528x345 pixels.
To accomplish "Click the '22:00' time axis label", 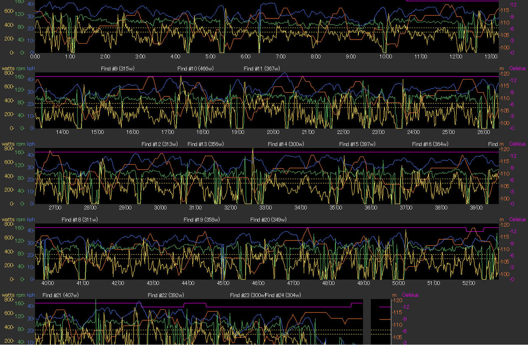I will click(x=343, y=132).
